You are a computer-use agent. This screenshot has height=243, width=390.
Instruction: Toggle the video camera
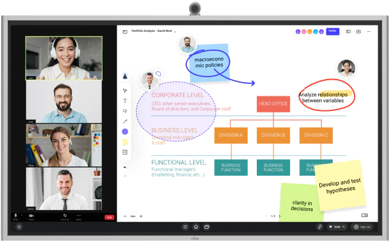pos(31,216)
